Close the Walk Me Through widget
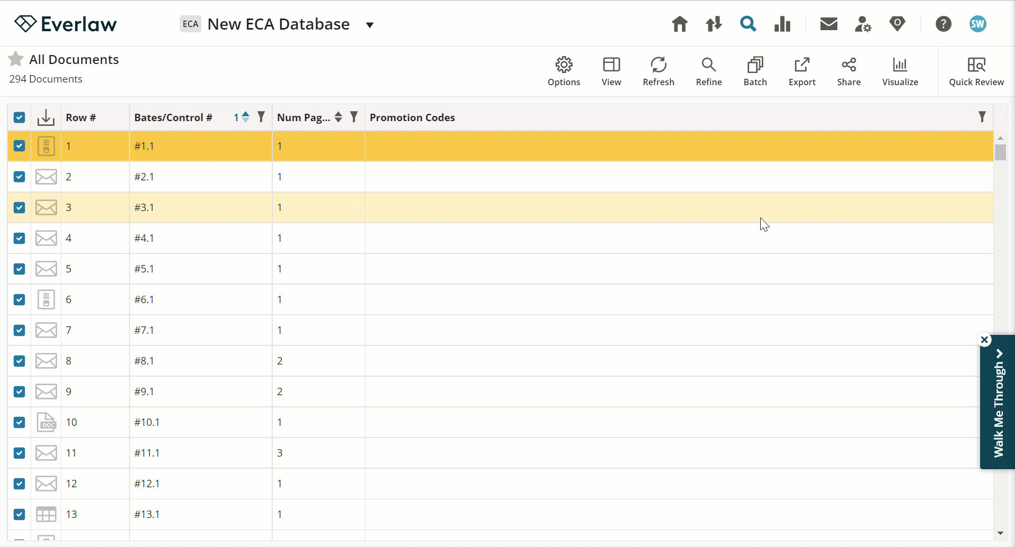 (985, 340)
